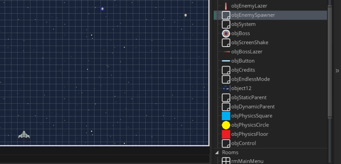This screenshot has height=164, width=341.
Task: Click the objScreenShake object icon
Action: click(226, 43)
